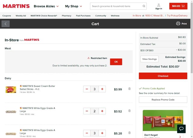
Task: Open MARTIN'S Sweet Cream Butter Salted Sticks link
Action: pyautogui.click(x=37, y=88)
